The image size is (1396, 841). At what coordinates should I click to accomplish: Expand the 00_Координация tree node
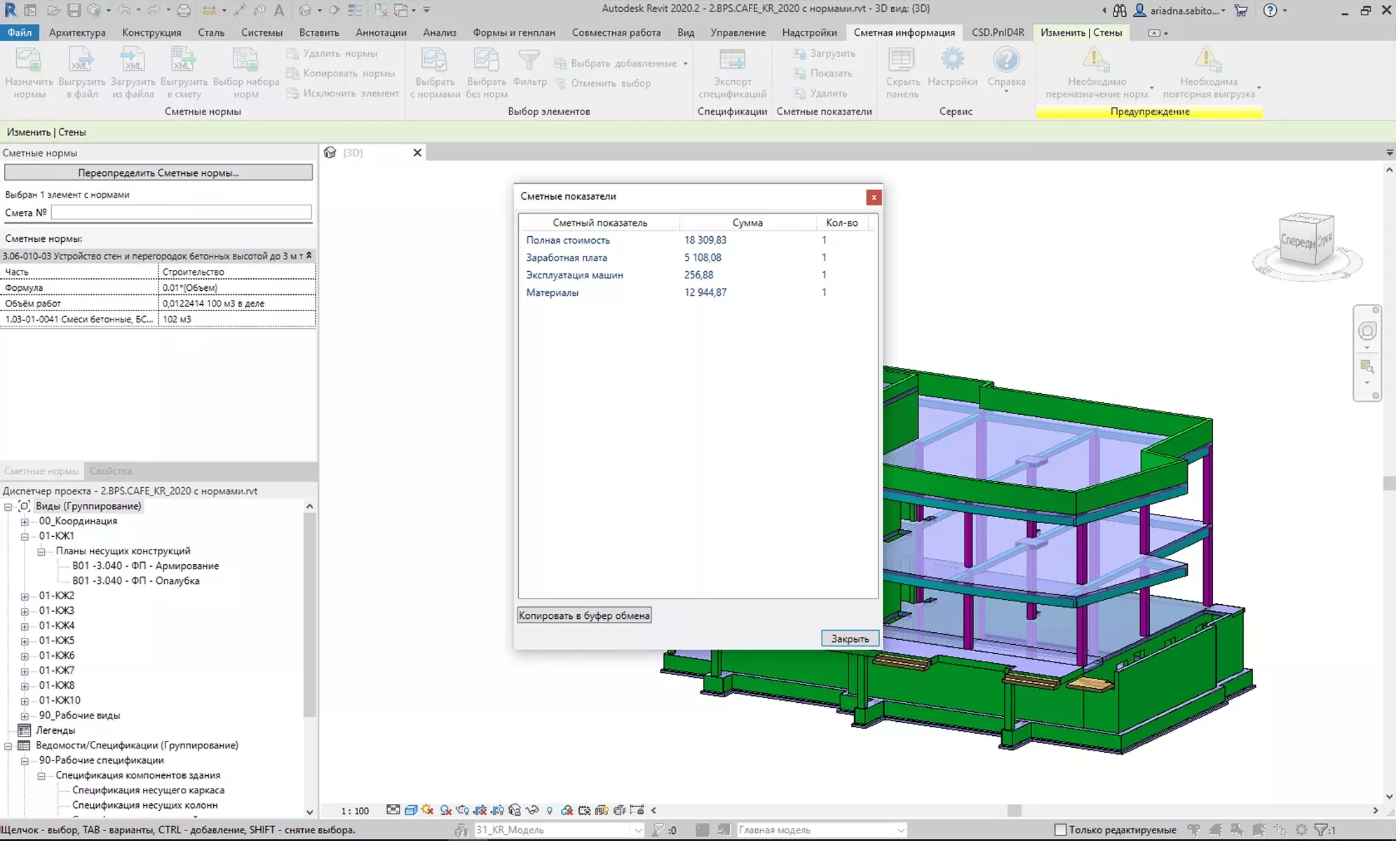click(25, 521)
